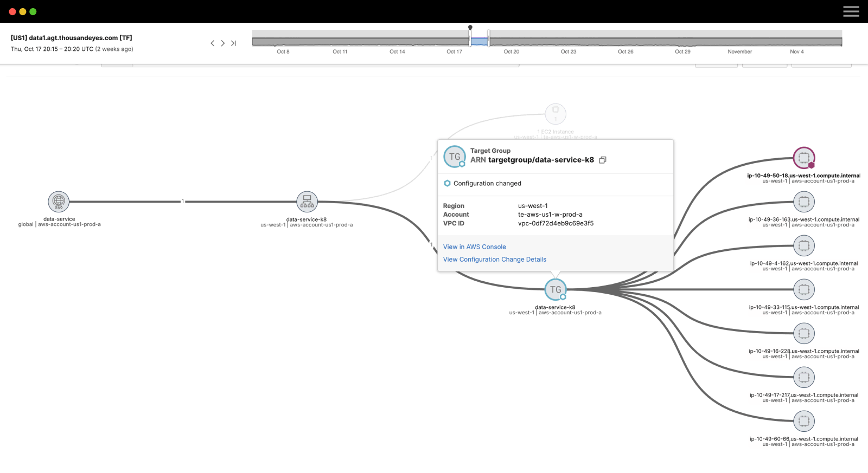Go to previous time interval arrow
This screenshot has width=868, height=473.
point(213,43)
